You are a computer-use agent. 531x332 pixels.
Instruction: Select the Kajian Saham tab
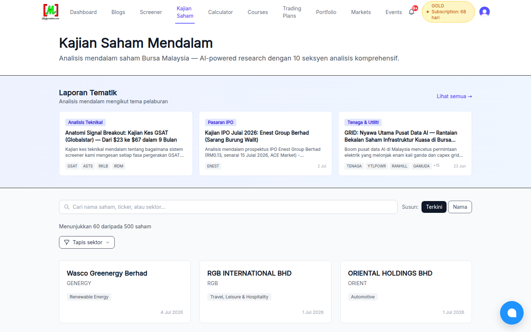tap(185, 12)
